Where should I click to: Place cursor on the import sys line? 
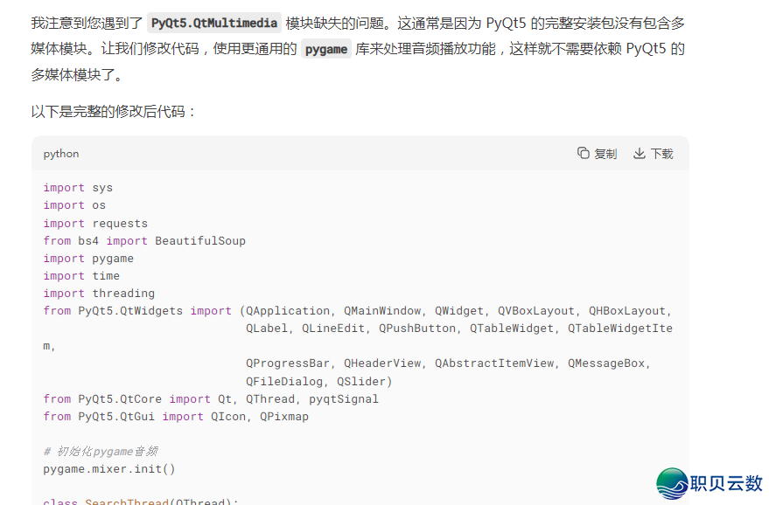78,188
